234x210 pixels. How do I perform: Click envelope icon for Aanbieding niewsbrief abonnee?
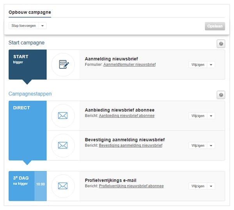[x=63, y=116]
